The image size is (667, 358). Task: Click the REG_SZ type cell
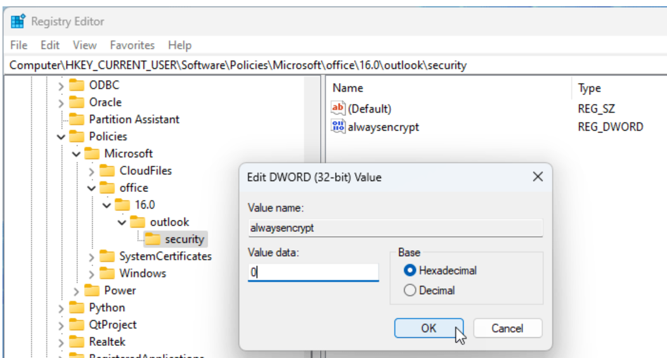(x=597, y=109)
